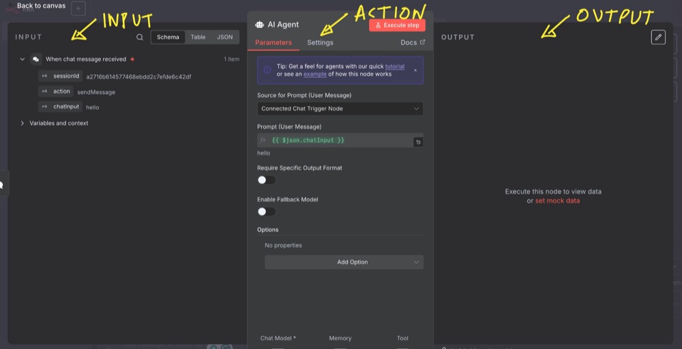Click the reset icon in the Prompt field
Viewport: 682px width, 349px height.
[418, 142]
